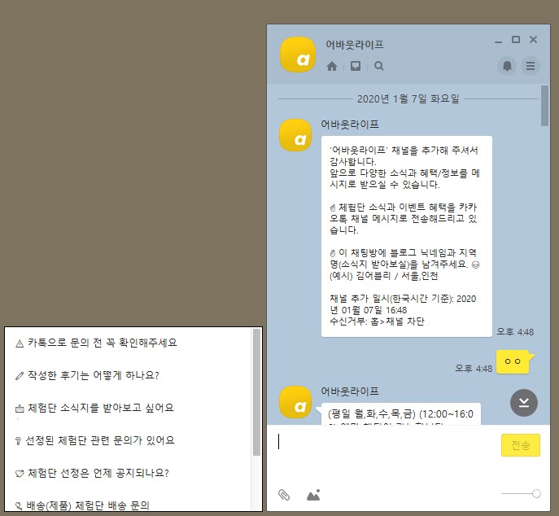
Task: Send a photo with the picture icon
Action: point(313,495)
